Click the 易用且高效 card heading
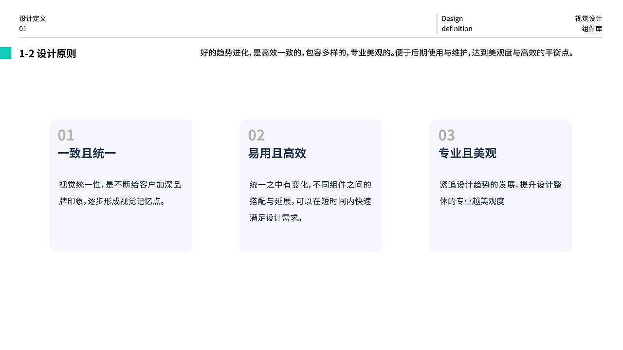This screenshot has height=350, width=623. pos(277,153)
